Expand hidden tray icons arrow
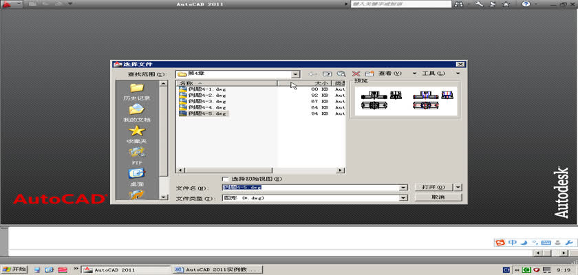The image size is (578, 275). 516,270
